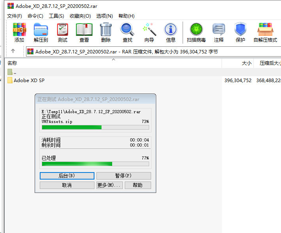This screenshot has height=233, width=281.
Task: Open the 选项(N) menu
Action: [x=104, y=16]
